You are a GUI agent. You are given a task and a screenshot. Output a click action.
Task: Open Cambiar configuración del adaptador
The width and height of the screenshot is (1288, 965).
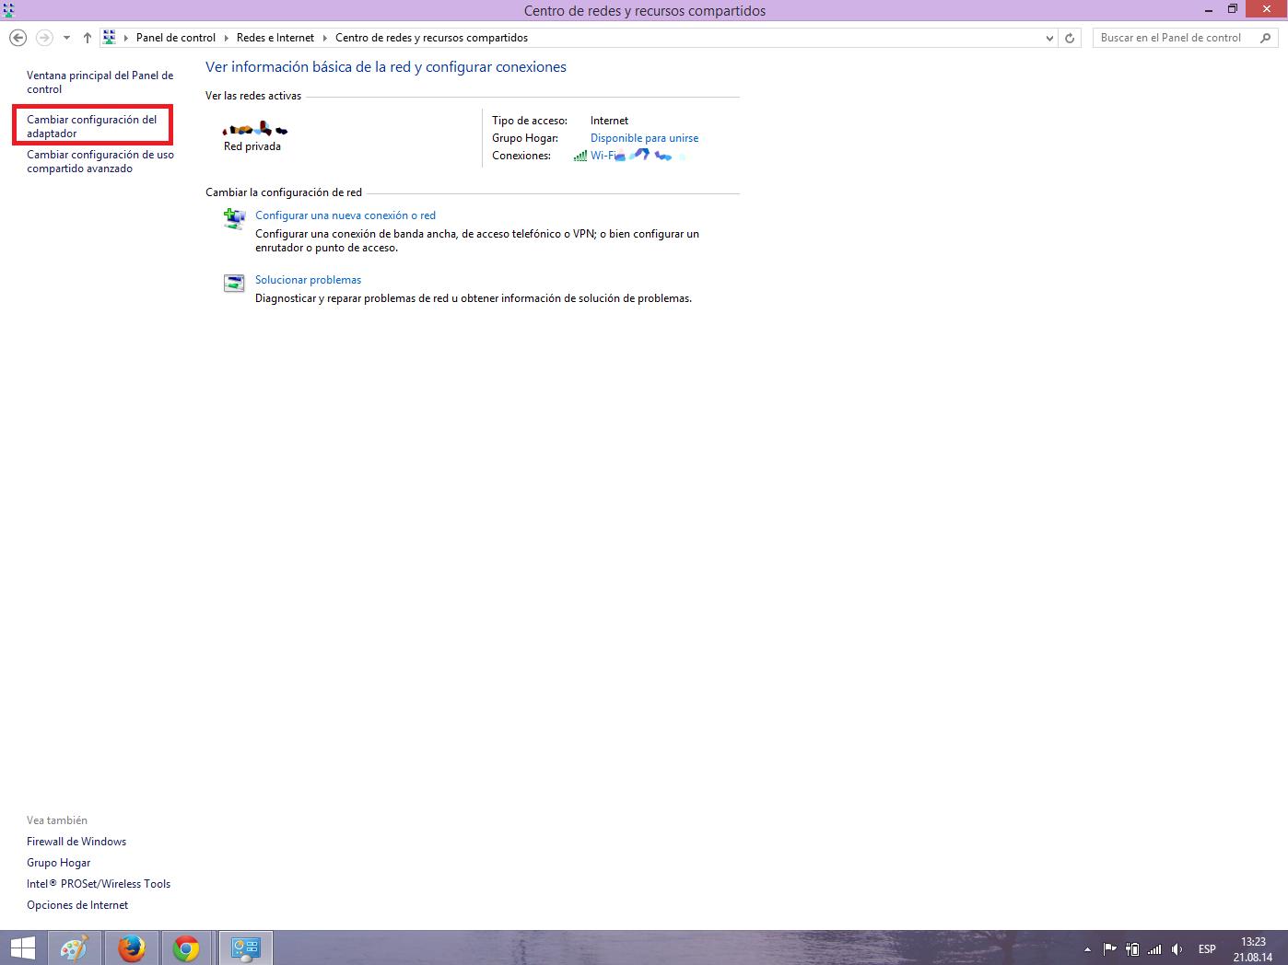(x=91, y=126)
